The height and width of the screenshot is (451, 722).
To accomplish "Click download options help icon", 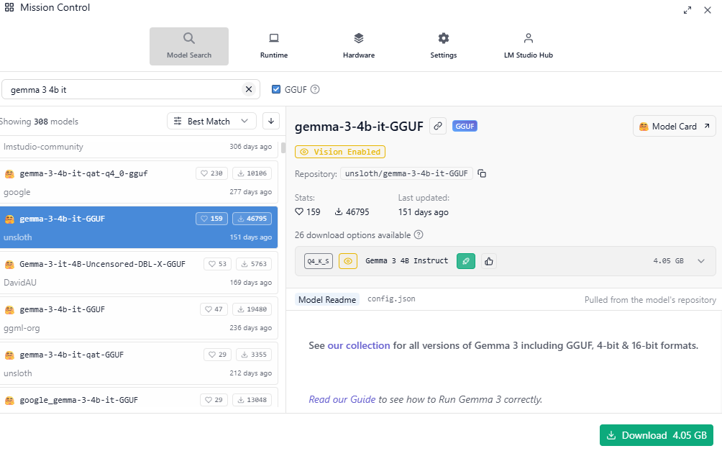I will click(418, 234).
